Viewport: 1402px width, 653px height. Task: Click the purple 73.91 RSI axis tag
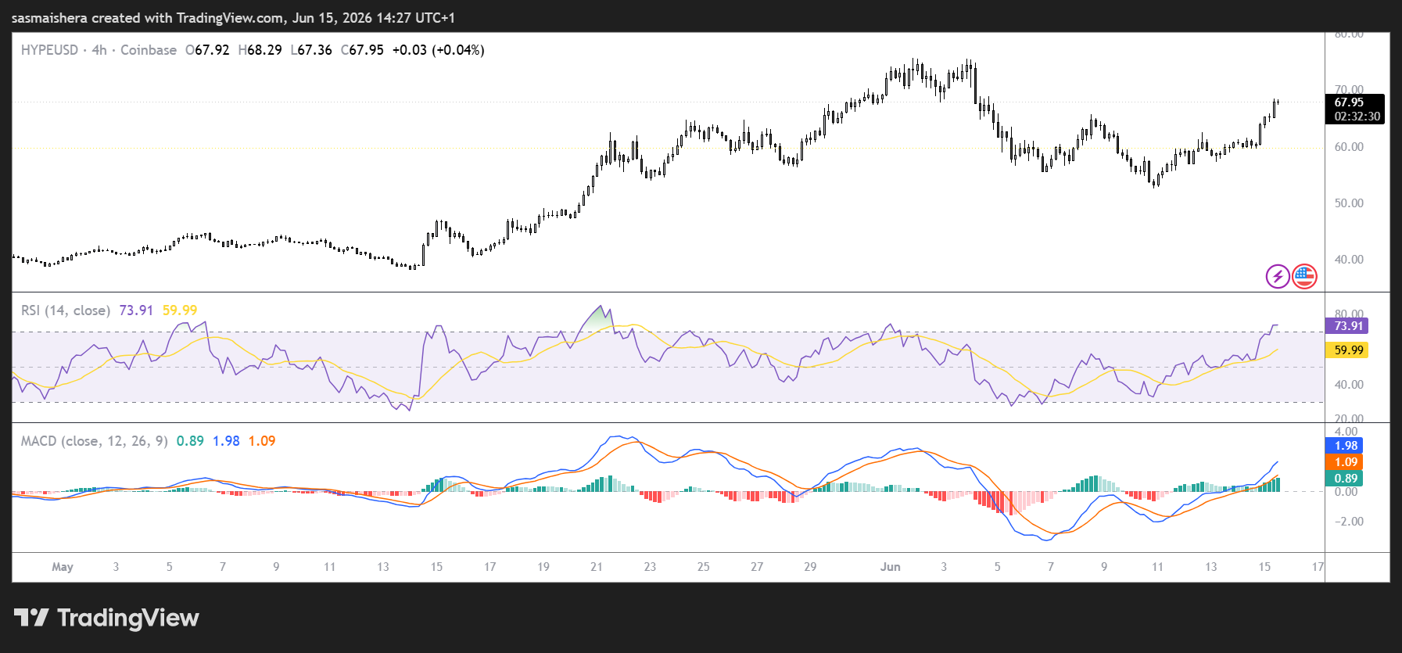pyautogui.click(x=1347, y=326)
